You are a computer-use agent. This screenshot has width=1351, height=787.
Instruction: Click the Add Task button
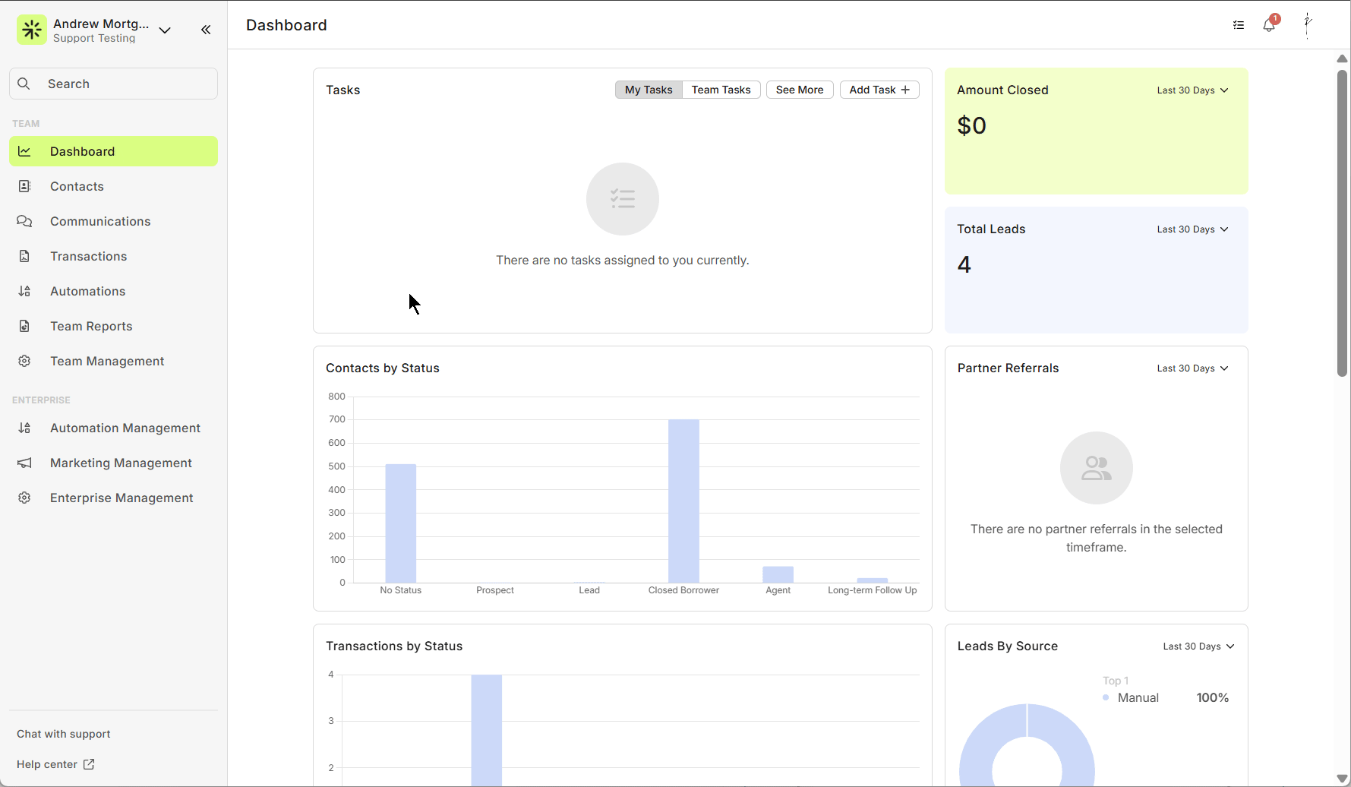pos(879,90)
